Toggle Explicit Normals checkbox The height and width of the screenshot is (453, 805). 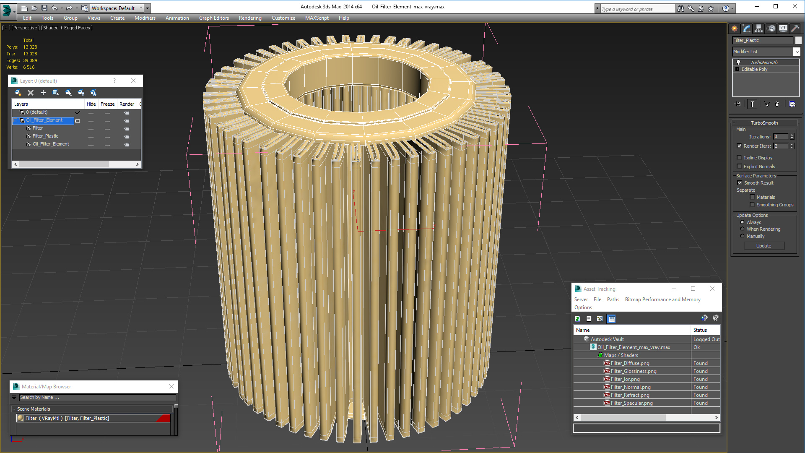click(x=740, y=167)
